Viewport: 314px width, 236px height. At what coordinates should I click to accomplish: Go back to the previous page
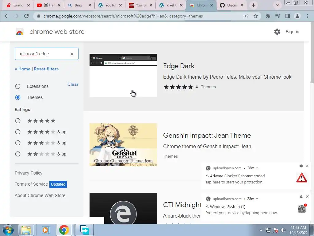[7, 16]
